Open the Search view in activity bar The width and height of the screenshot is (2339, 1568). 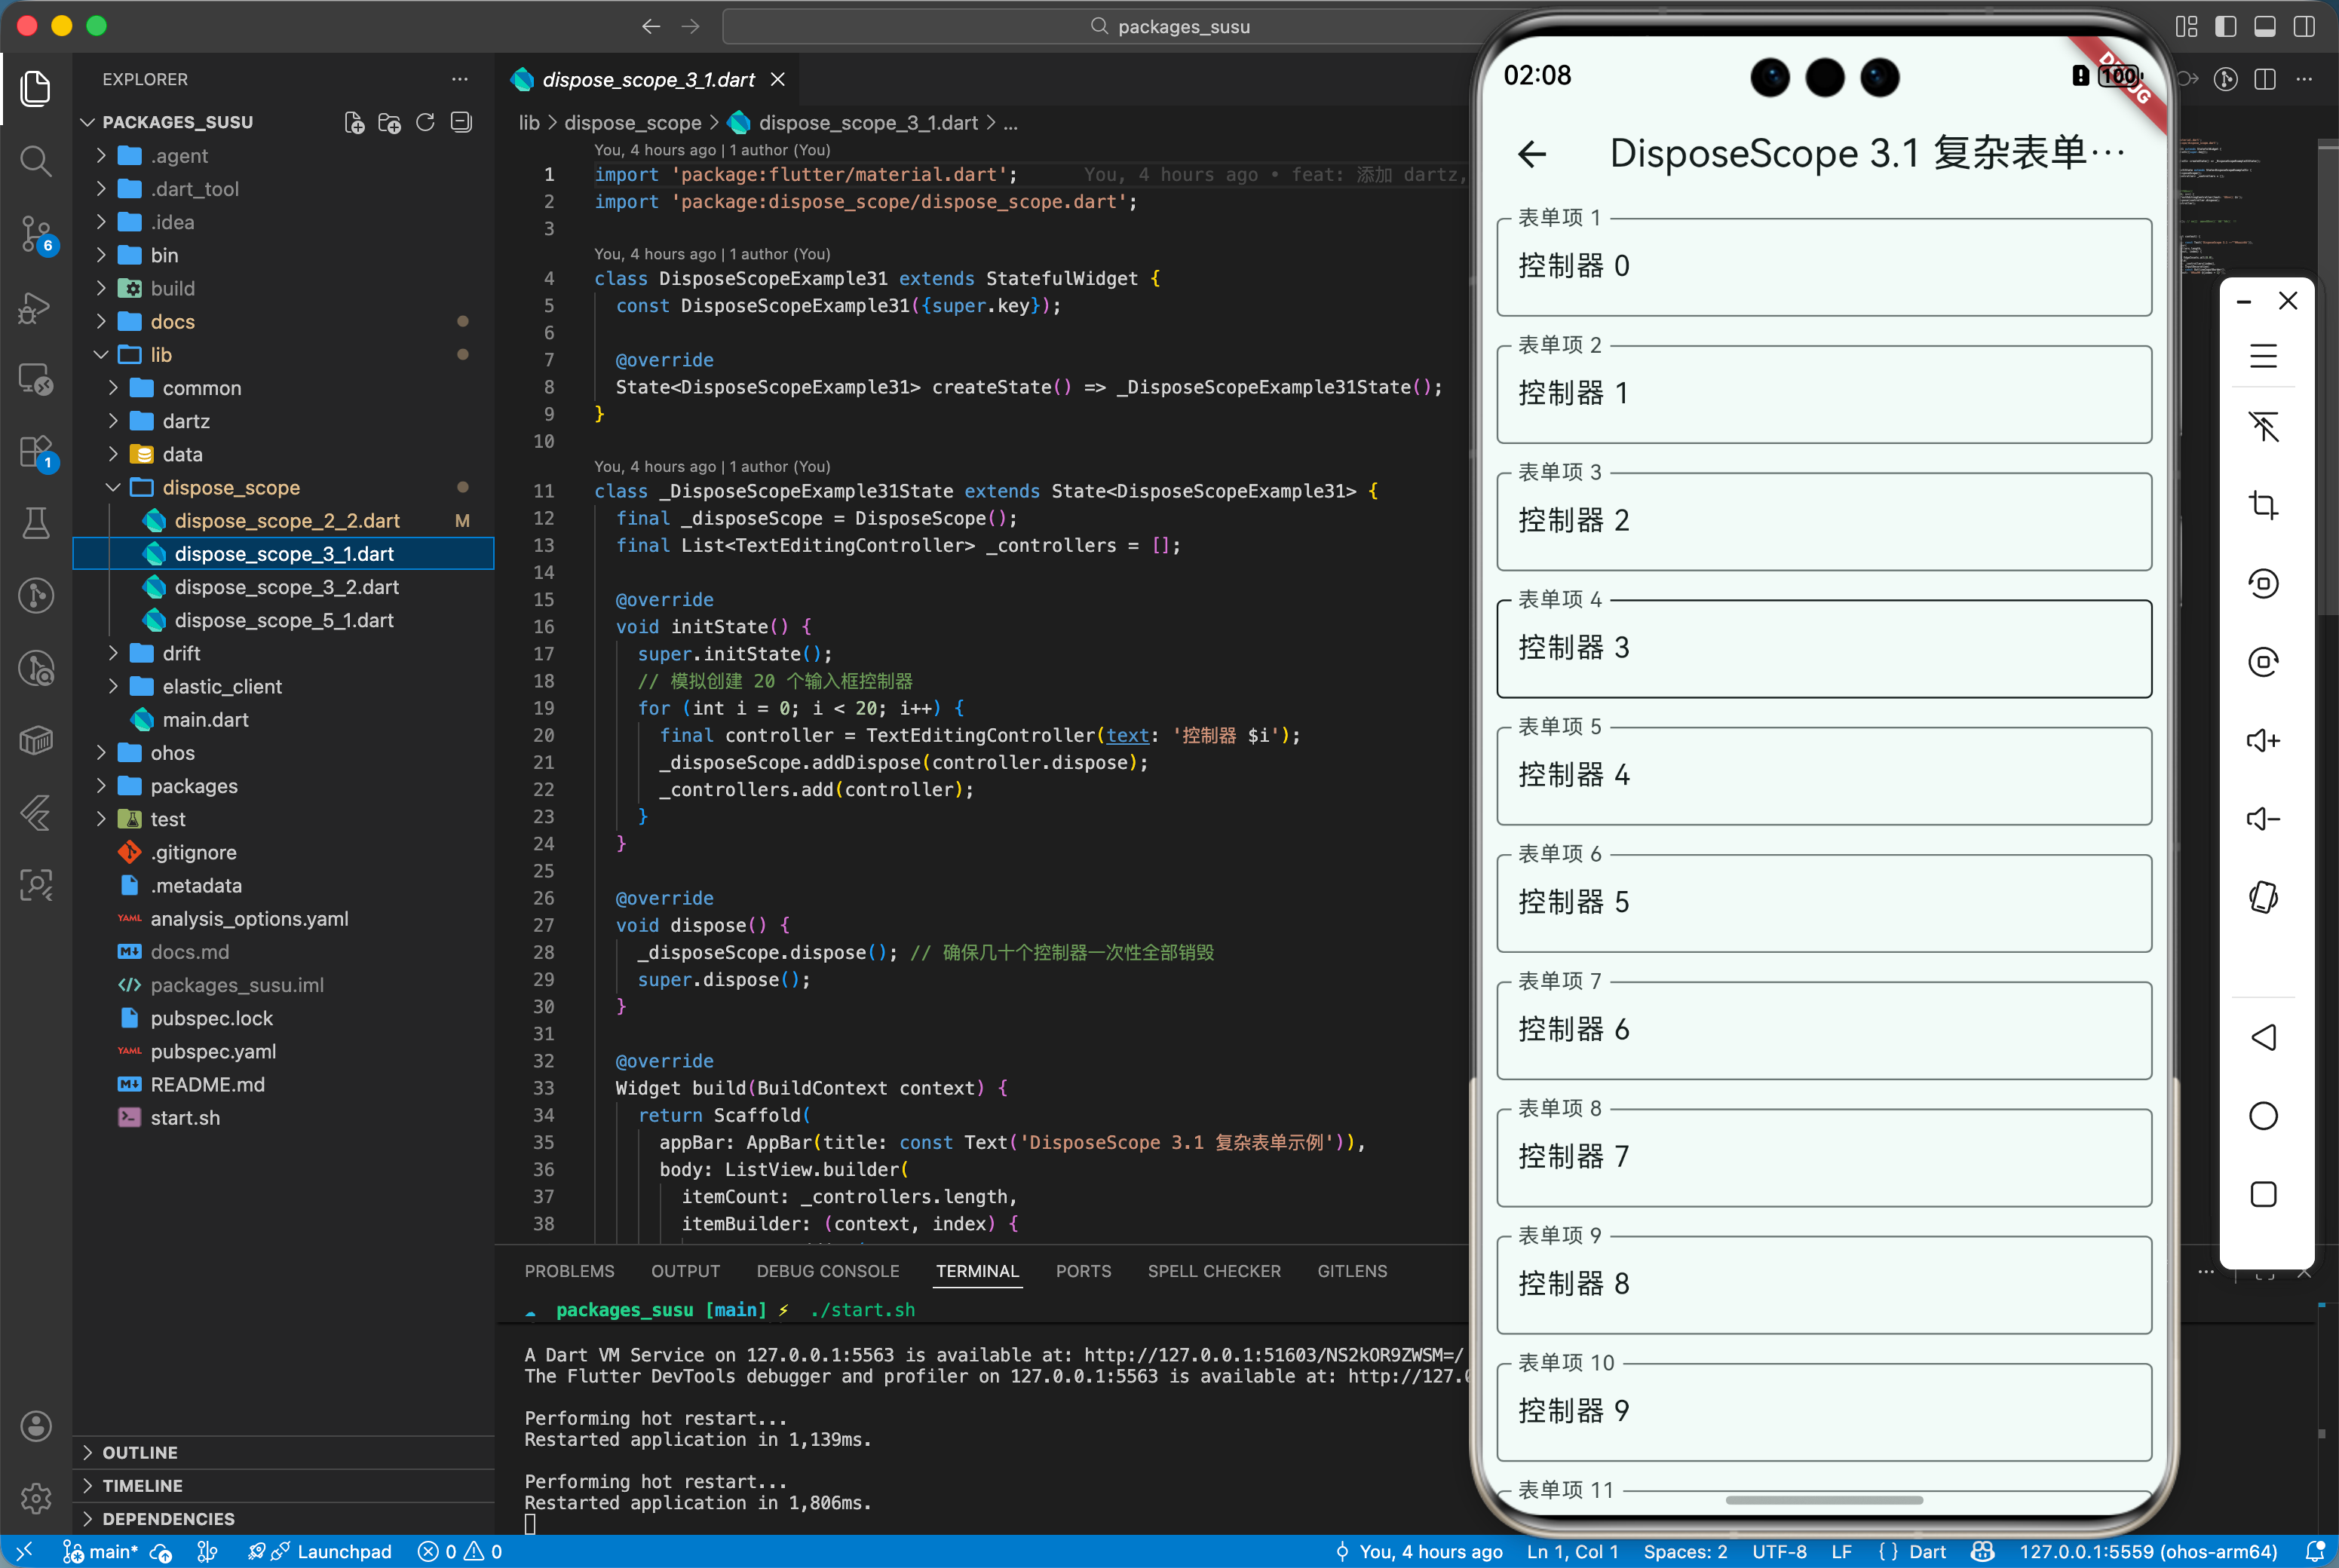coord(36,160)
